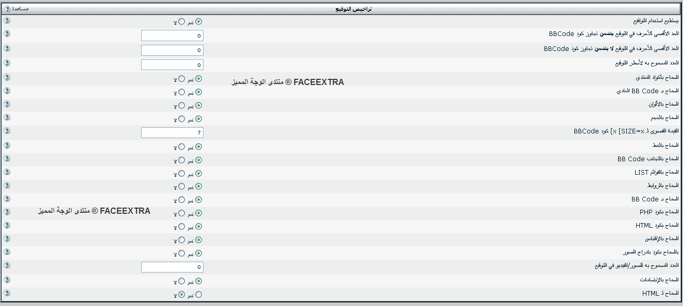This screenshot has height=306, width=683.
Task: Set السماح بكود PHP to لا
Action: 181,213
